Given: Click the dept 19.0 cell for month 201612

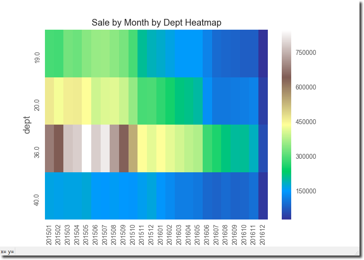Looking at the screenshot, I should (x=263, y=54).
